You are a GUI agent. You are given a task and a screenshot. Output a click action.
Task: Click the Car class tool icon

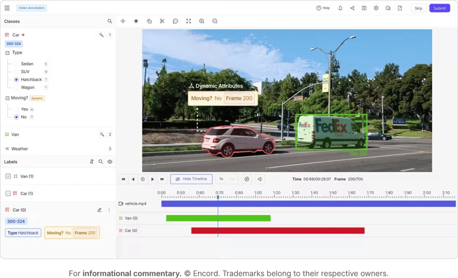(x=101, y=35)
